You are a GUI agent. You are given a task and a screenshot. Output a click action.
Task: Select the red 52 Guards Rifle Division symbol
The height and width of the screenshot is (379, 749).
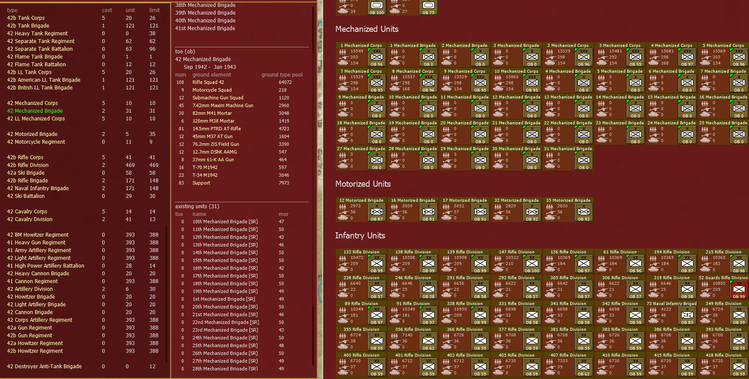click(739, 290)
